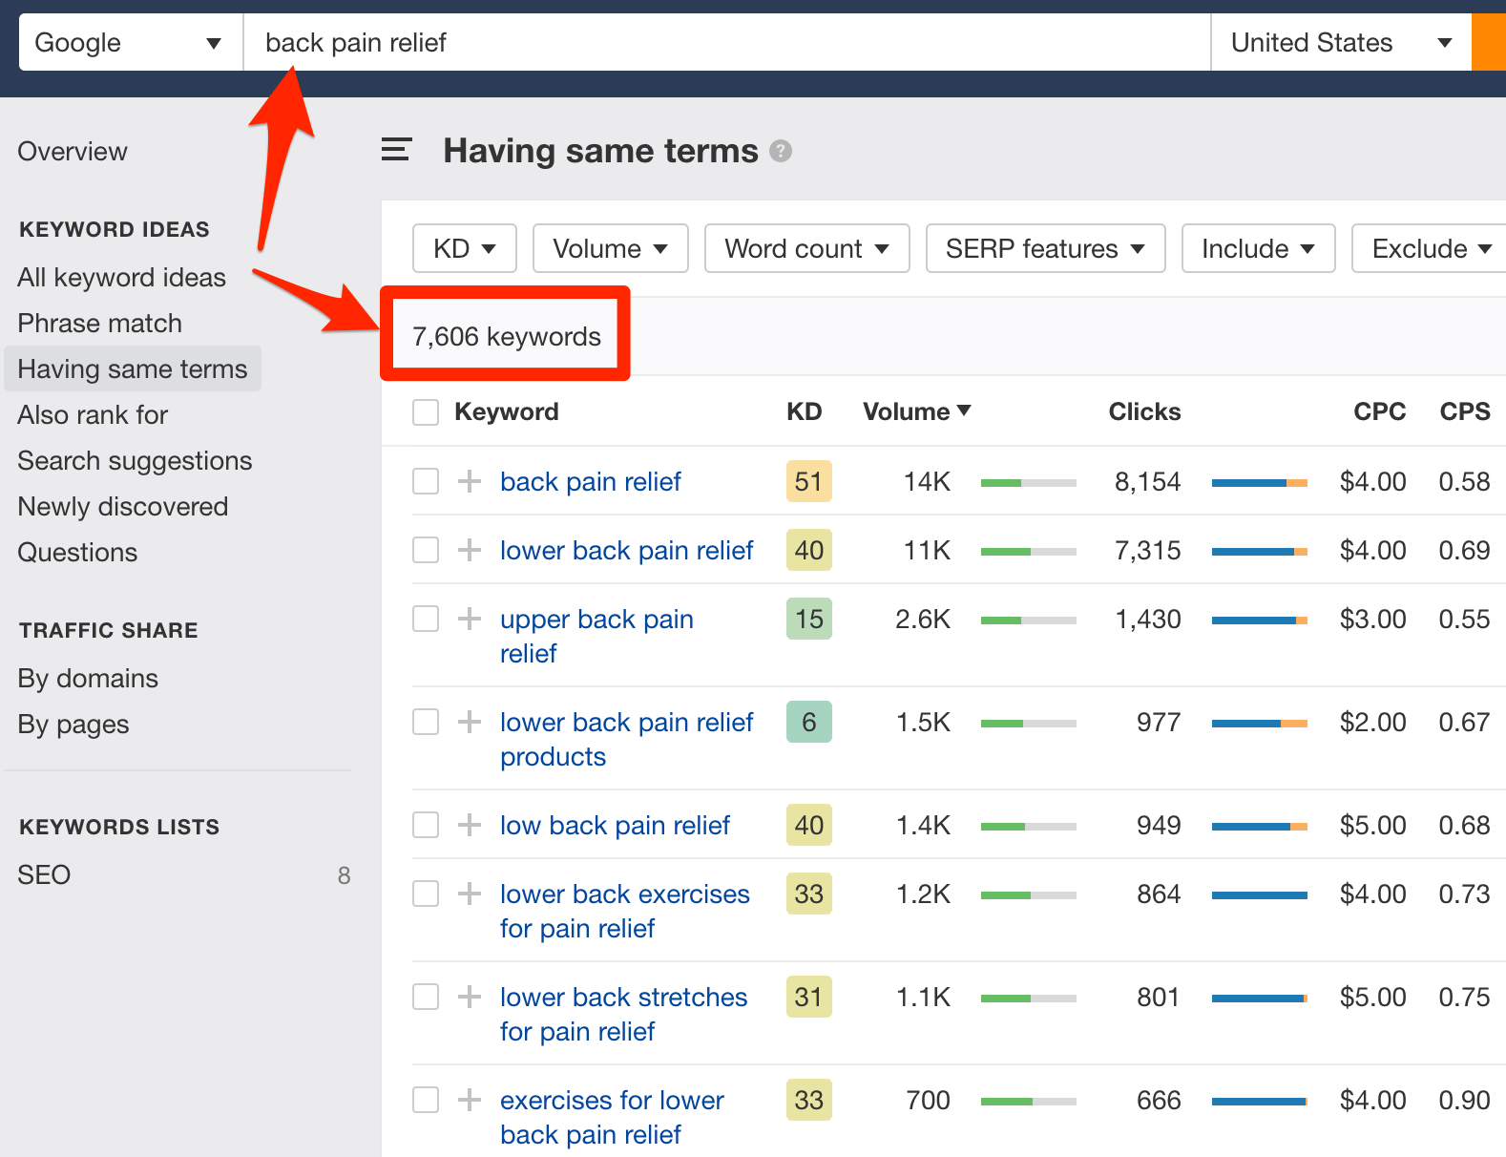Viewport: 1506px width, 1157px height.
Task: Toggle the select-all checkbox in Keyword header
Action: 426,412
